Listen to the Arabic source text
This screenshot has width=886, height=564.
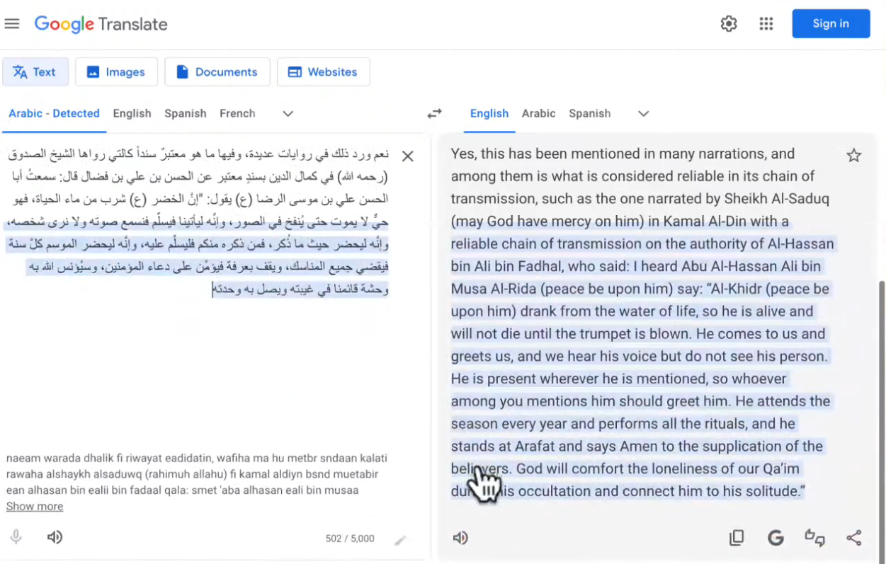[55, 537]
